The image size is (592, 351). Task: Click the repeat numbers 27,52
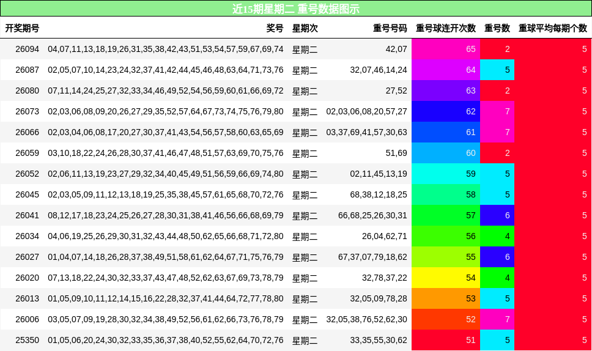(x=396, y=91)
